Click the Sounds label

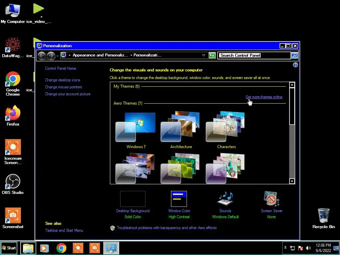(225, 211)
